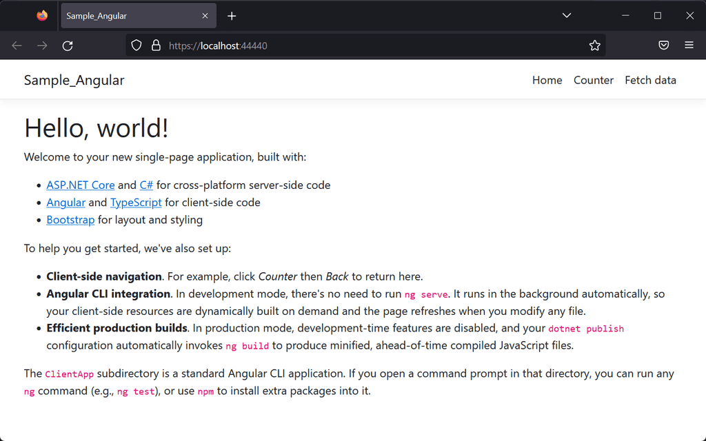Click the padlock security icon in address bar
Screen dimensions: 706x441
(155, 45)
